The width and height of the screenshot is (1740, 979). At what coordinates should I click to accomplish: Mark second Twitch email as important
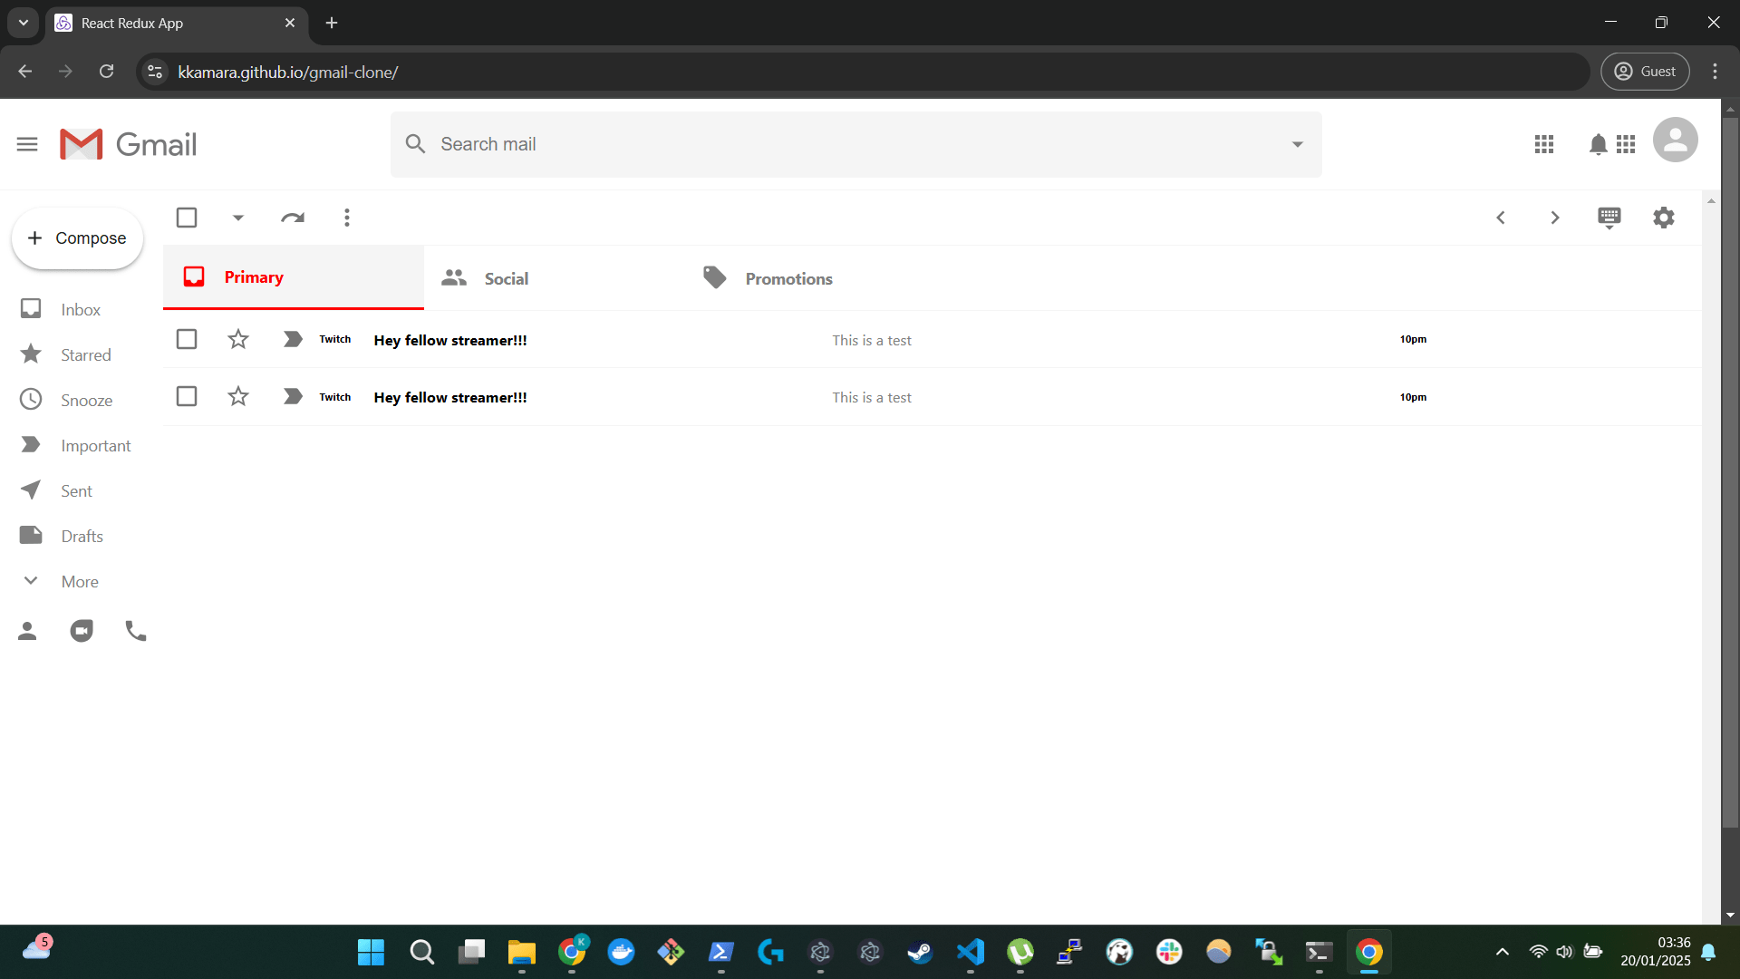[292, 397]
